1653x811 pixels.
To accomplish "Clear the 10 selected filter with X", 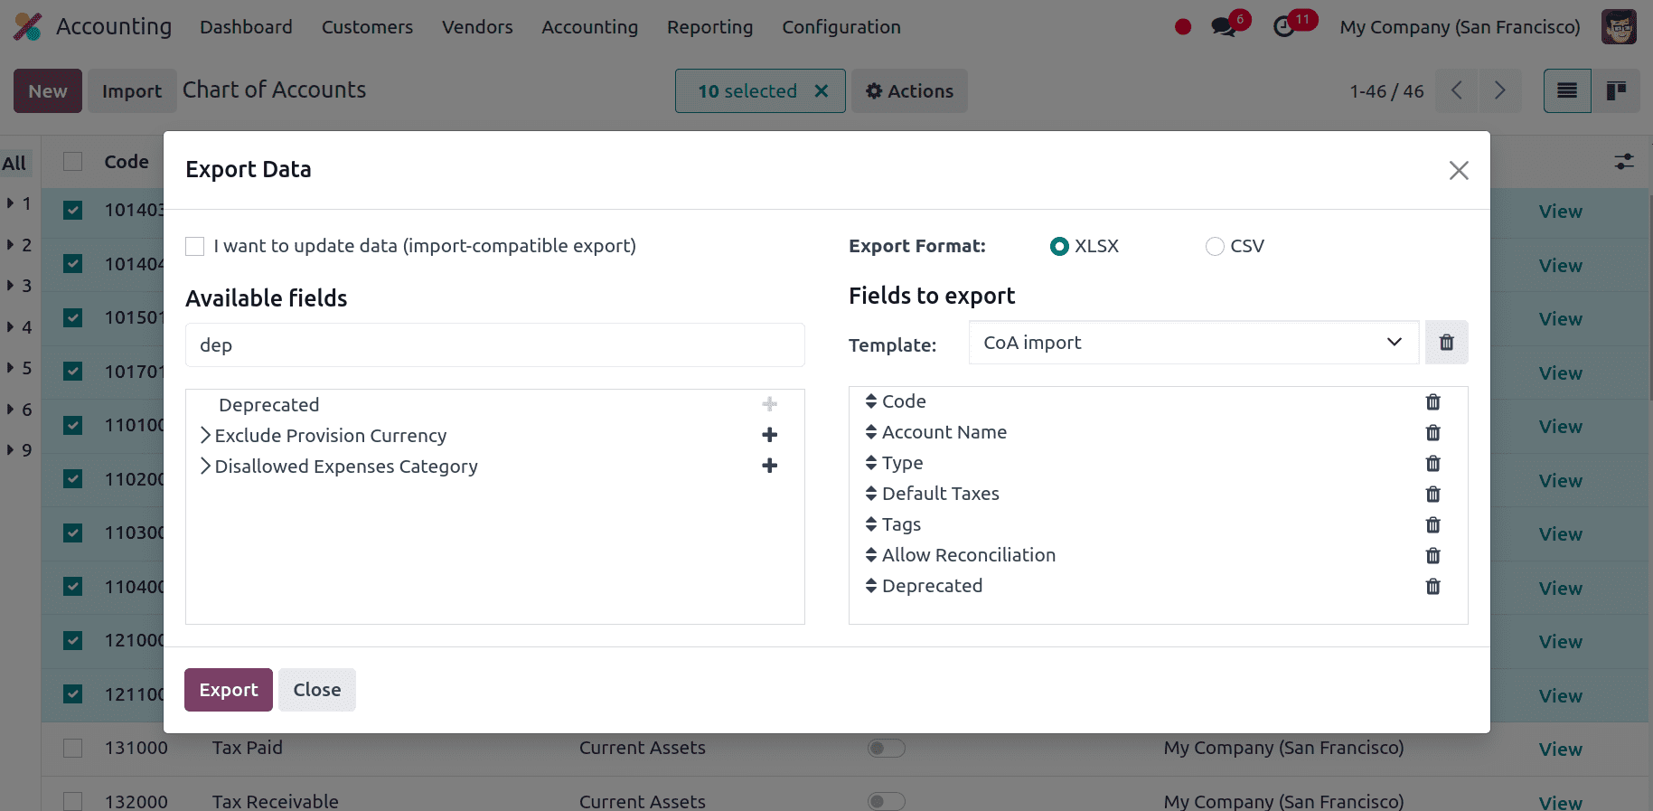I will [x=822, y=90].
